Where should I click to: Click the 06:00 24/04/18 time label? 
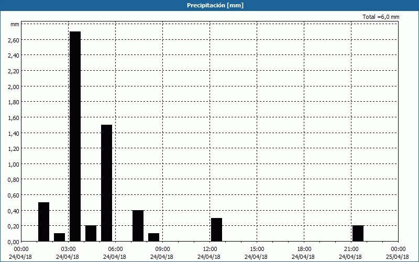115,253
